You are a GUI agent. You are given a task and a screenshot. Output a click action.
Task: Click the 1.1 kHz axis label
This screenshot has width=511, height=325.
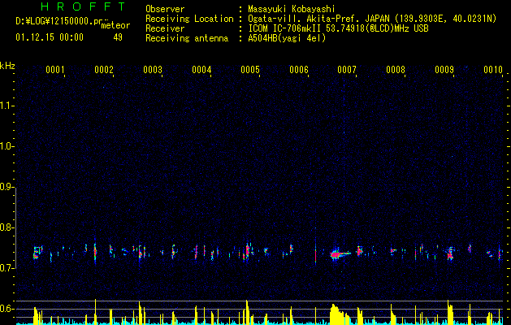[6, 106]
